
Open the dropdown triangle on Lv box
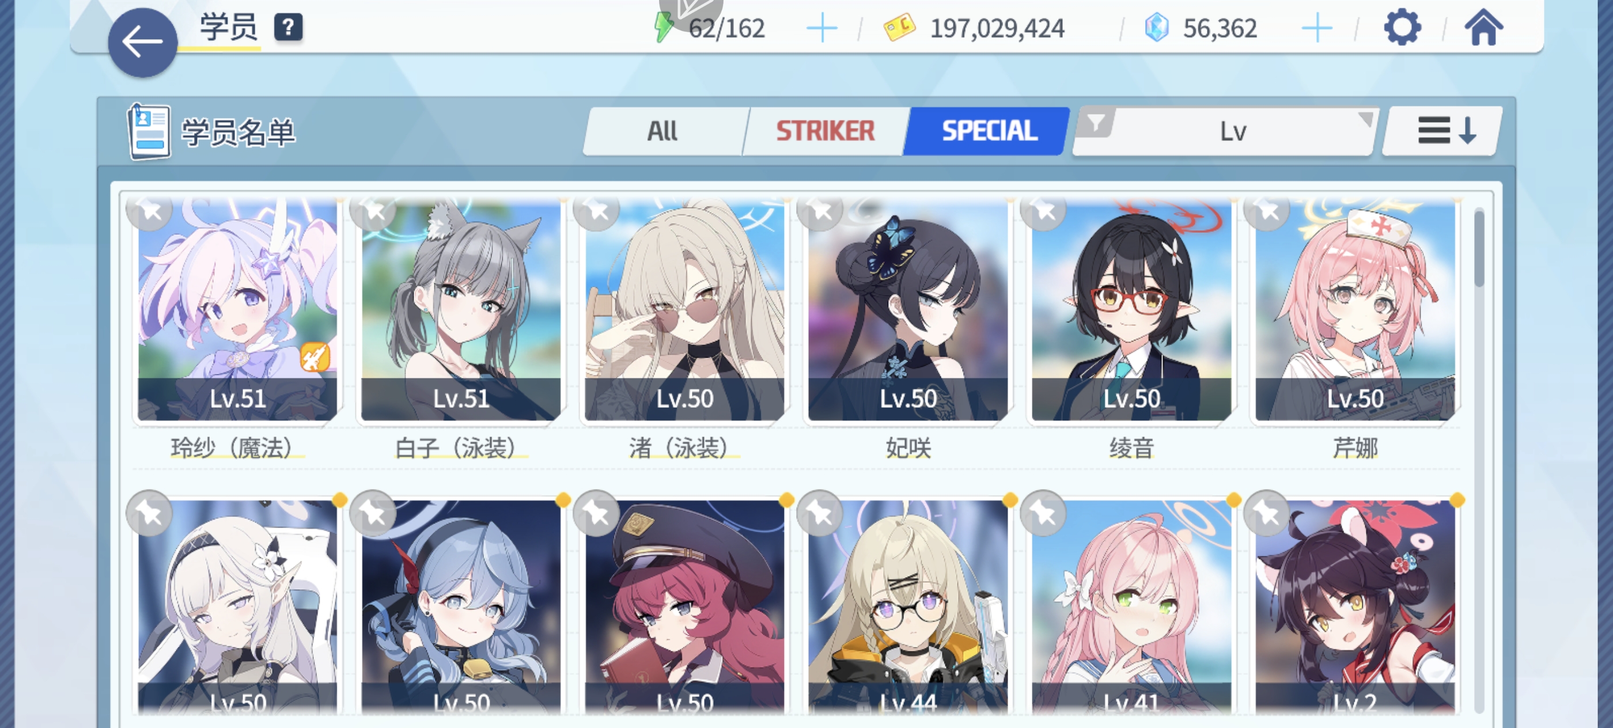tap(1366, 117)
